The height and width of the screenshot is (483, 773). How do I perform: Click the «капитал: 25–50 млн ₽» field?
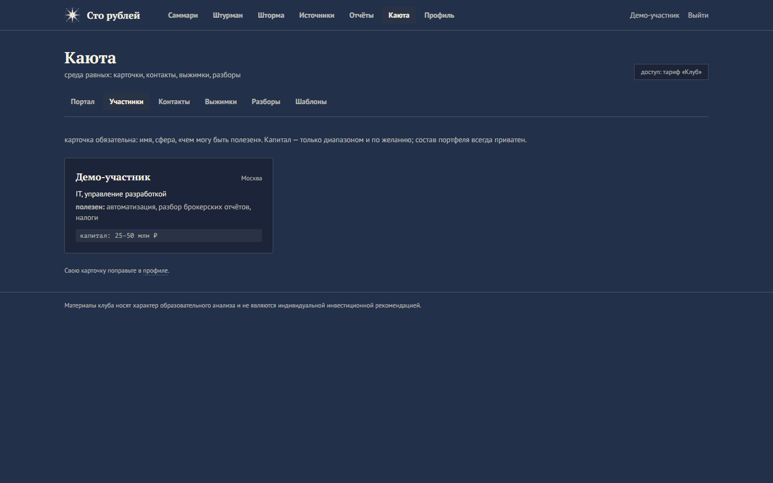click(x=169, y=236)
